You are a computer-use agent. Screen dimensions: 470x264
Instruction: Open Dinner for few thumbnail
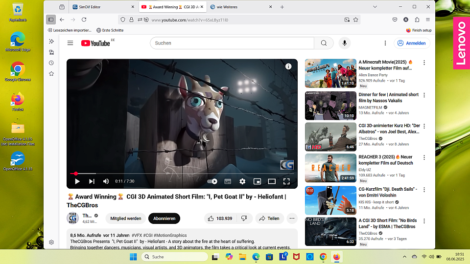coord(330,106)
